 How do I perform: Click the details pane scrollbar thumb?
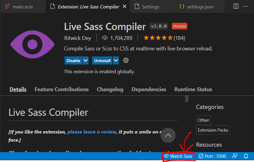[x=187, y=99]
